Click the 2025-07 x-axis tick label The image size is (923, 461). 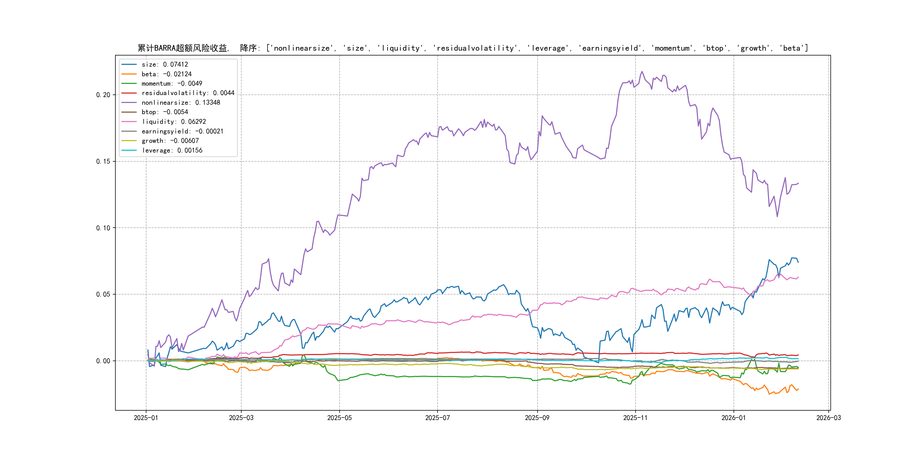tap(437, 418)
